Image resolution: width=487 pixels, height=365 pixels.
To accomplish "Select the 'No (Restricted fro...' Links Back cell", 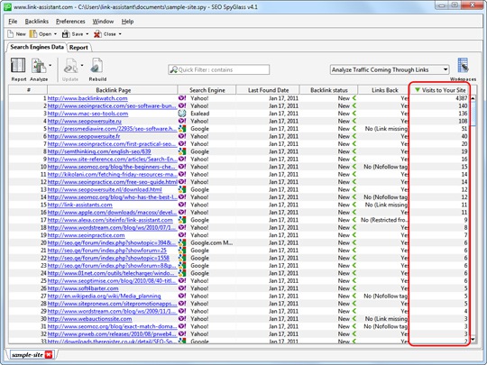I will 384,220.
